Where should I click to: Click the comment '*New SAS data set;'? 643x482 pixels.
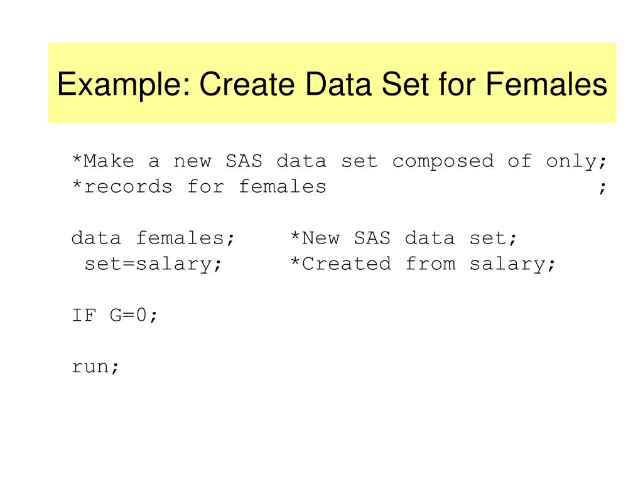click(x=404, y=238)
